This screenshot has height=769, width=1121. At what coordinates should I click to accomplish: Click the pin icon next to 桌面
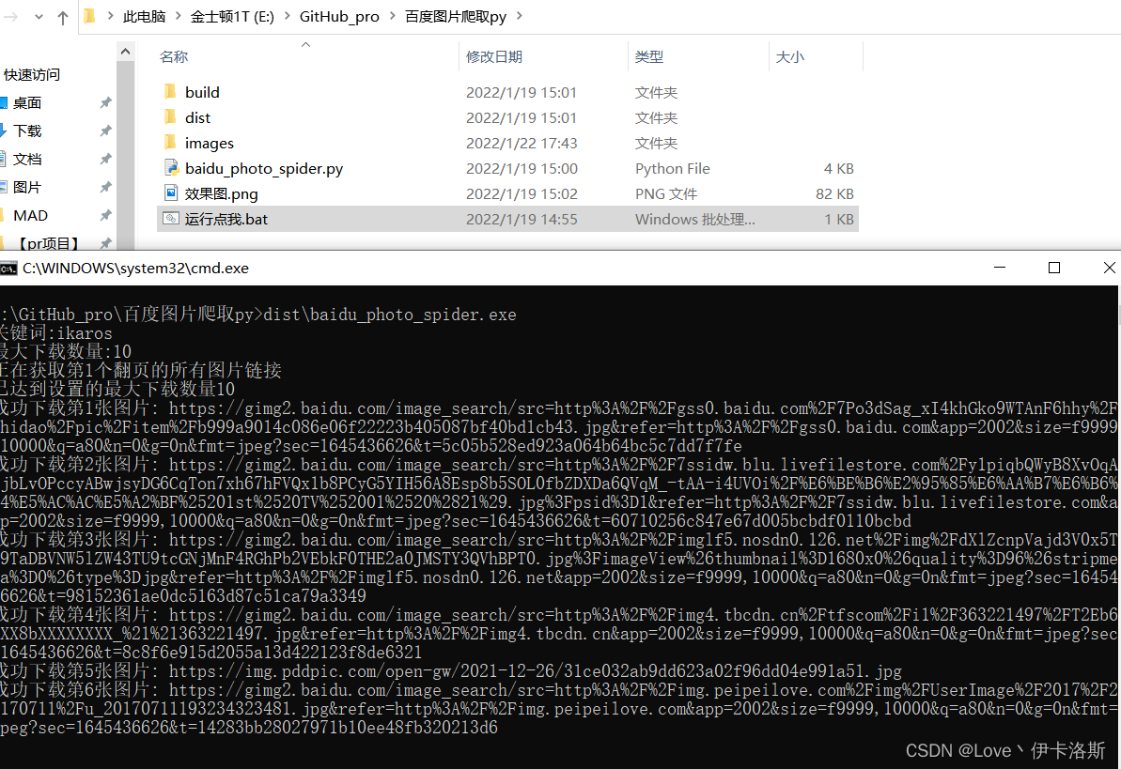[x=106, y=103]
